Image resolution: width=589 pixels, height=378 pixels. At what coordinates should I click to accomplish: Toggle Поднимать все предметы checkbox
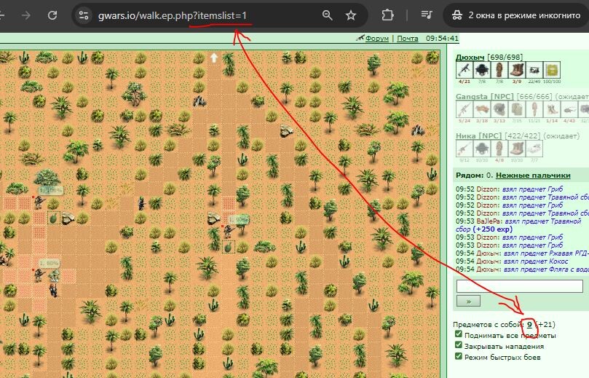pos(458,334)
